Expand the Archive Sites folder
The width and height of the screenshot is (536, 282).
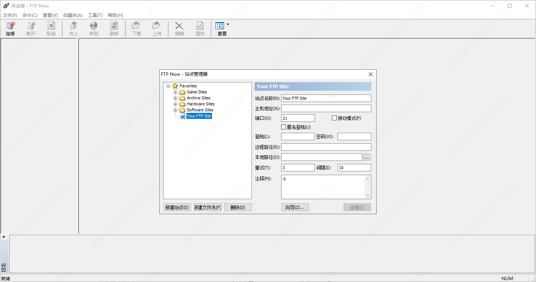(x=176, y=98)
